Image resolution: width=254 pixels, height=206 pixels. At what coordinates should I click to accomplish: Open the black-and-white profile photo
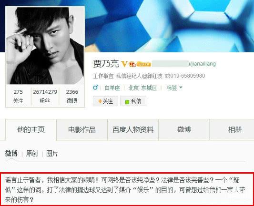(45, 46)
